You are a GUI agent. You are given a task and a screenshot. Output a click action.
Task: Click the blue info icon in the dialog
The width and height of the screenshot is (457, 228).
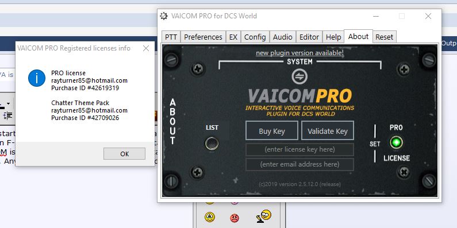(37, 78)
